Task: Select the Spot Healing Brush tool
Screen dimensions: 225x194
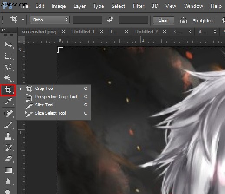Action: click(x=8, y=114)
